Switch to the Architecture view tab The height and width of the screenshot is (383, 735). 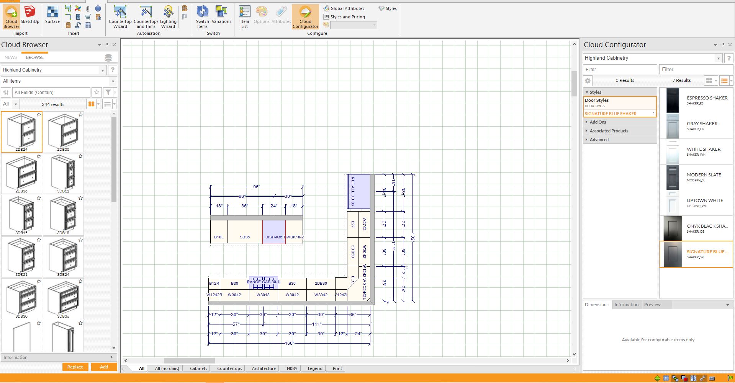point(264,368)
